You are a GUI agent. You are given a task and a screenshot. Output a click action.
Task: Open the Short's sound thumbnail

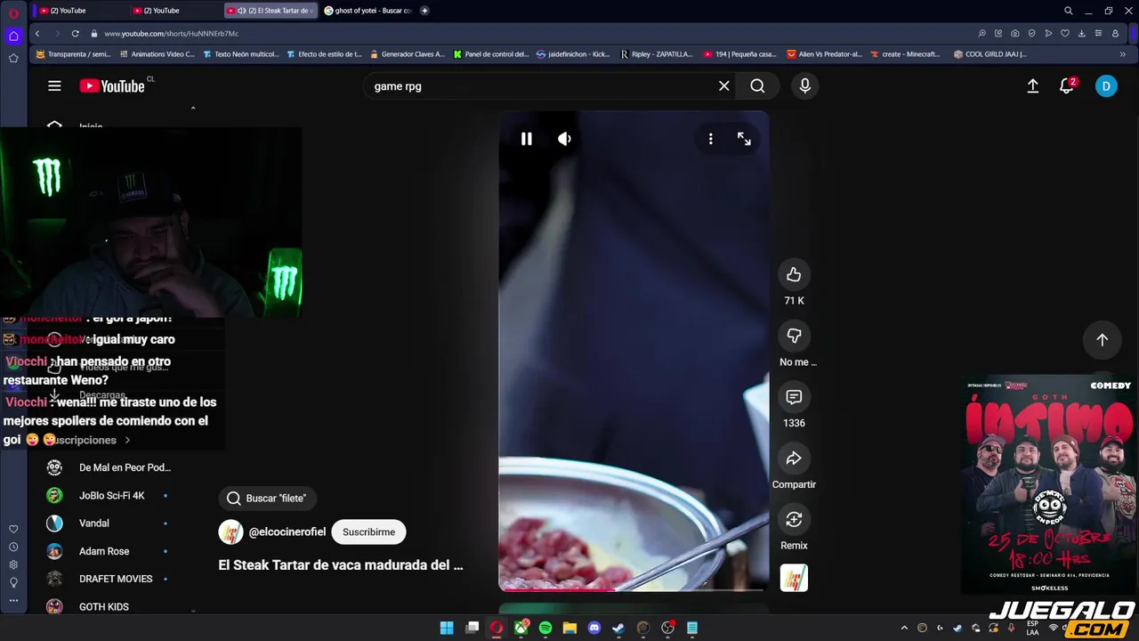pyautogui.click(x=794, y=578)
